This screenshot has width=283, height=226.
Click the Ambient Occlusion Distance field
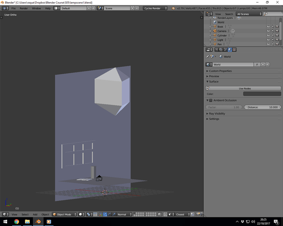point(263,107)
